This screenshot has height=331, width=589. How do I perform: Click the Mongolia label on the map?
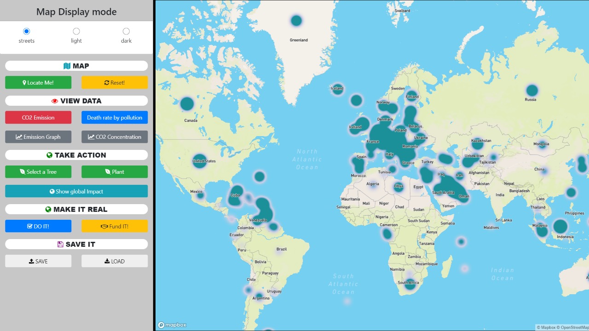point(541,144)
